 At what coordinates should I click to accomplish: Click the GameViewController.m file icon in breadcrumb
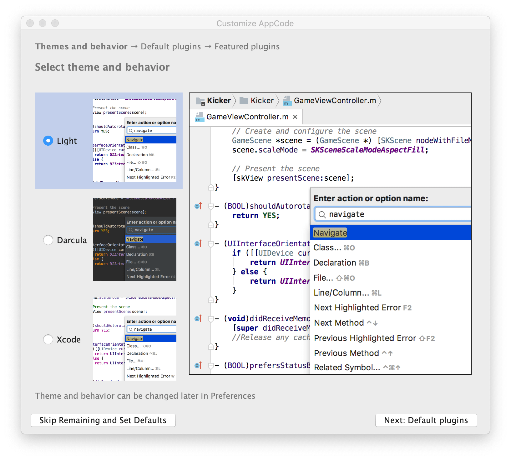(287, 101)
